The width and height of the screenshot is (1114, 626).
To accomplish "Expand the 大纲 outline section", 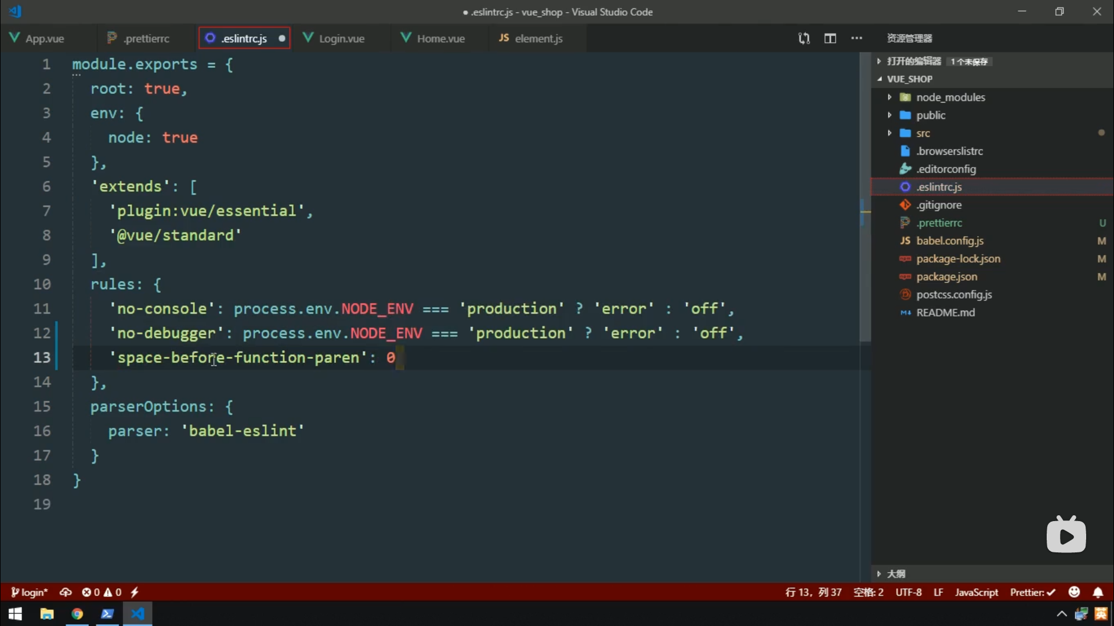I will click(896, 573).
